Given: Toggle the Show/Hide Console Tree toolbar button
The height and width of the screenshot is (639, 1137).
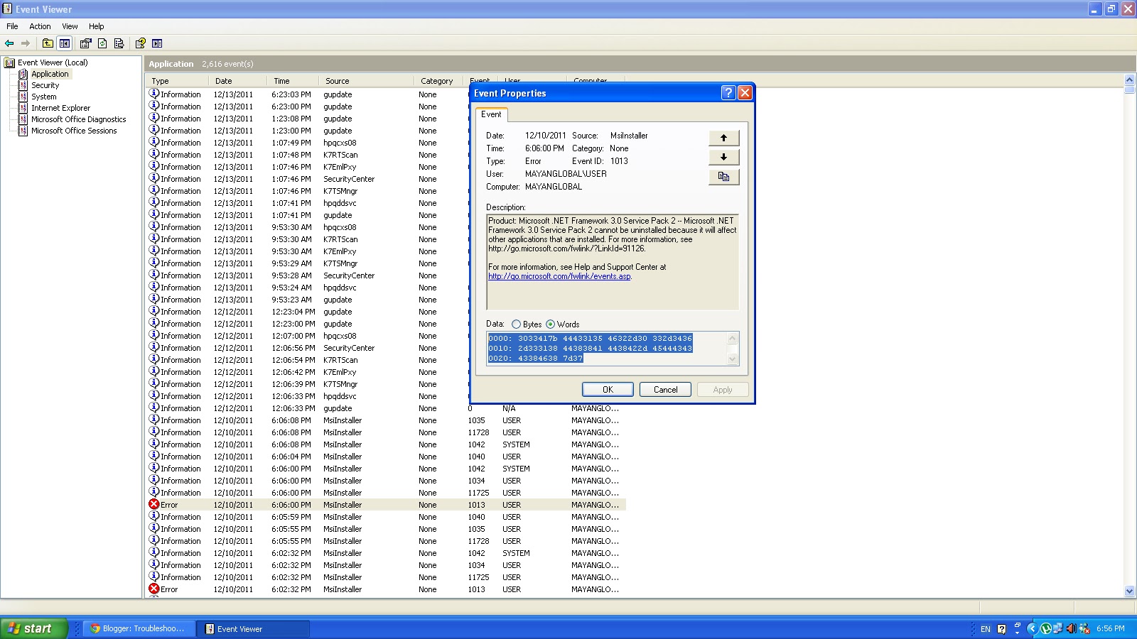Looking at the screenshot, I should click(65, 43).
